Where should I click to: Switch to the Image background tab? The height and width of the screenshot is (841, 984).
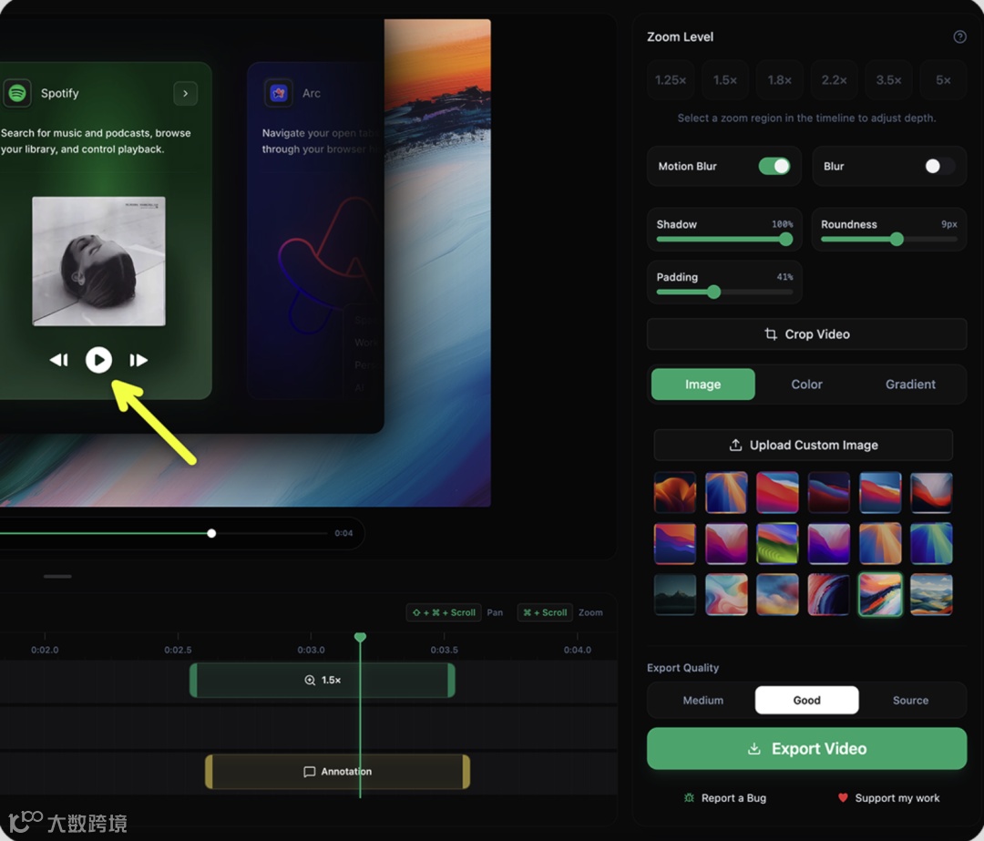(702, 385)
